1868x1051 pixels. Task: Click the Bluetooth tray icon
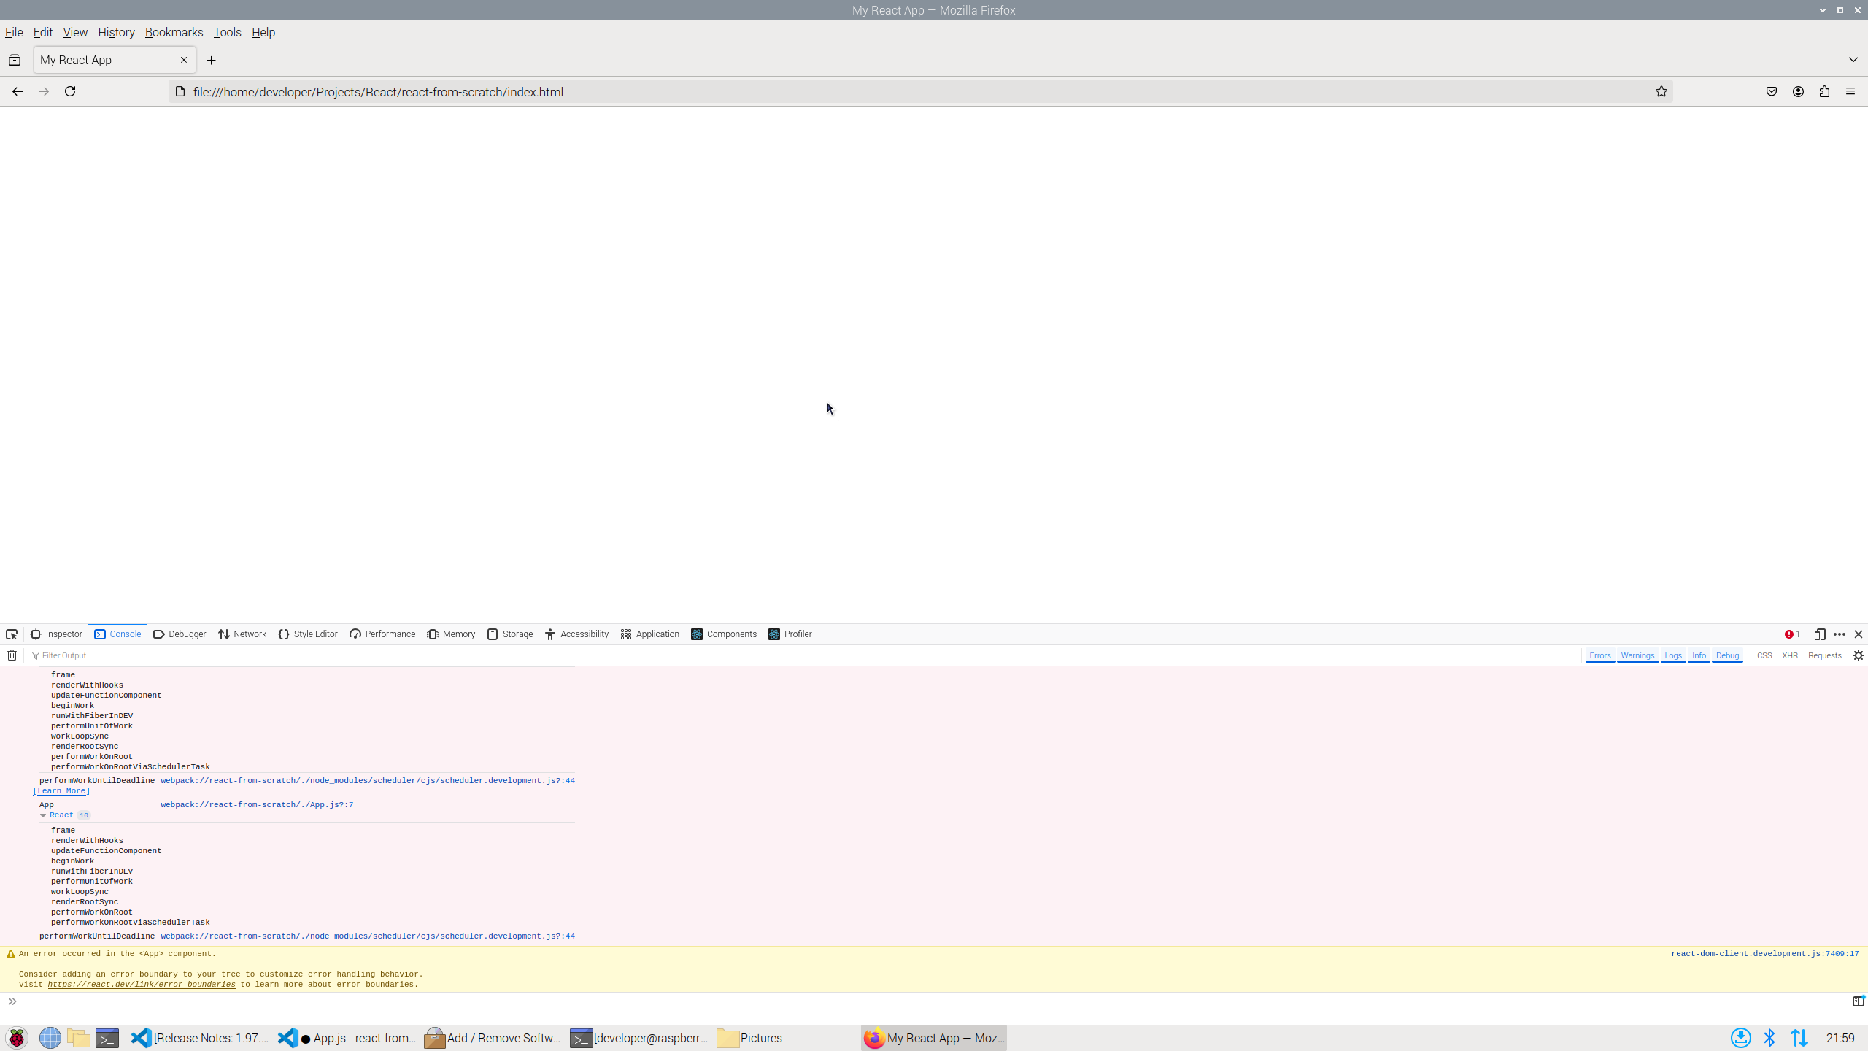click(x=1769, y=1038)
